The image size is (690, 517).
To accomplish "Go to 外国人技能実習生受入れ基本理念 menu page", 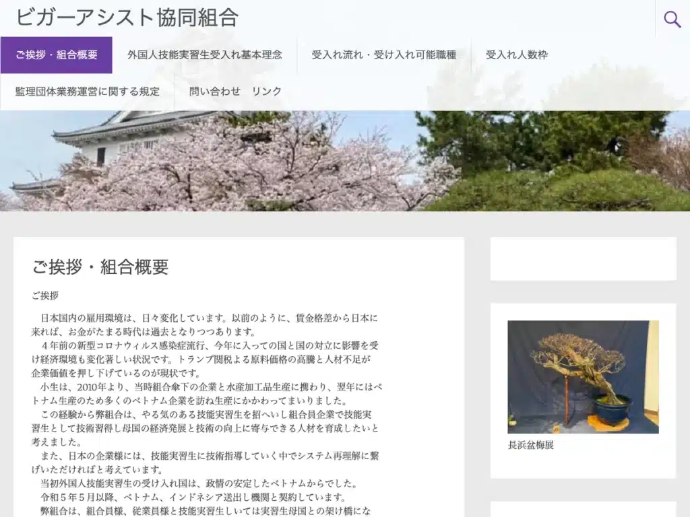I will [205, 55].
